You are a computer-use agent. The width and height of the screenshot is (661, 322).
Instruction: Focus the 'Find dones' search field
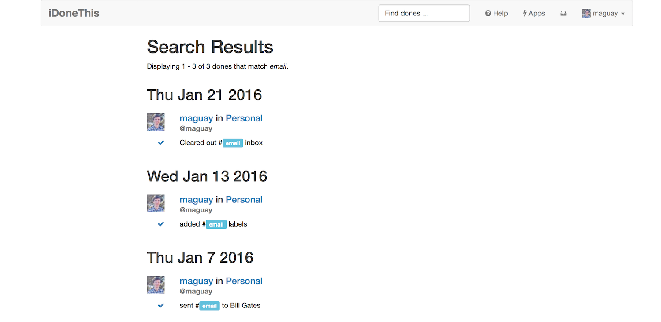pos(424,13)
